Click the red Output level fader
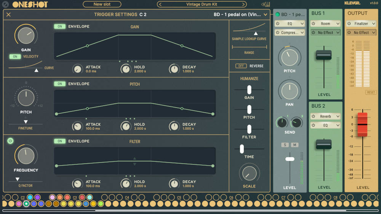381x214 pixels. [362, 124]
